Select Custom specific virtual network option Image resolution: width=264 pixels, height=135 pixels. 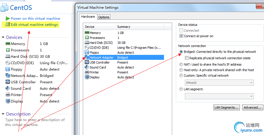[181, 75]
